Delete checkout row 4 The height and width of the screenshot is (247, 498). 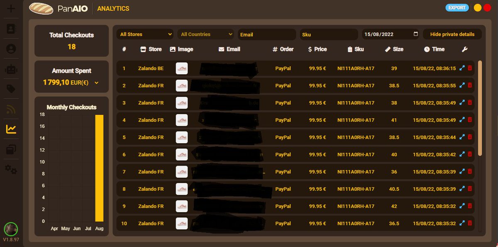pyautogui.click(x=470, y=120)
